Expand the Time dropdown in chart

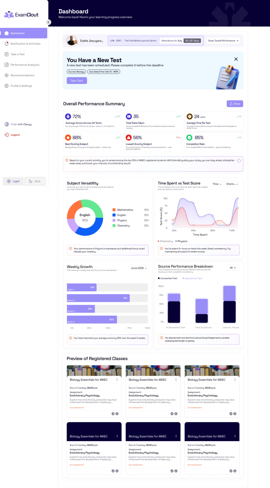pyautogui.click(x=216, y=184)
